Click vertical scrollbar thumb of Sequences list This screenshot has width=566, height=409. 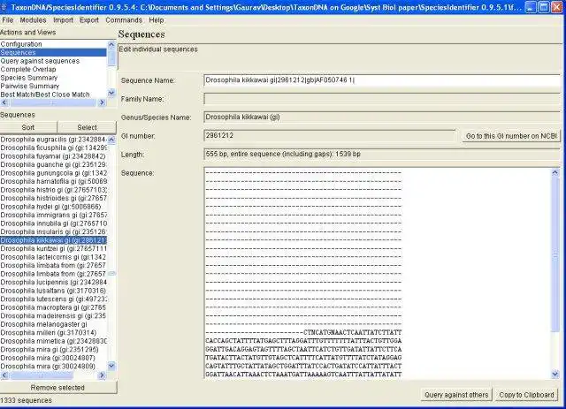[111, 273]
